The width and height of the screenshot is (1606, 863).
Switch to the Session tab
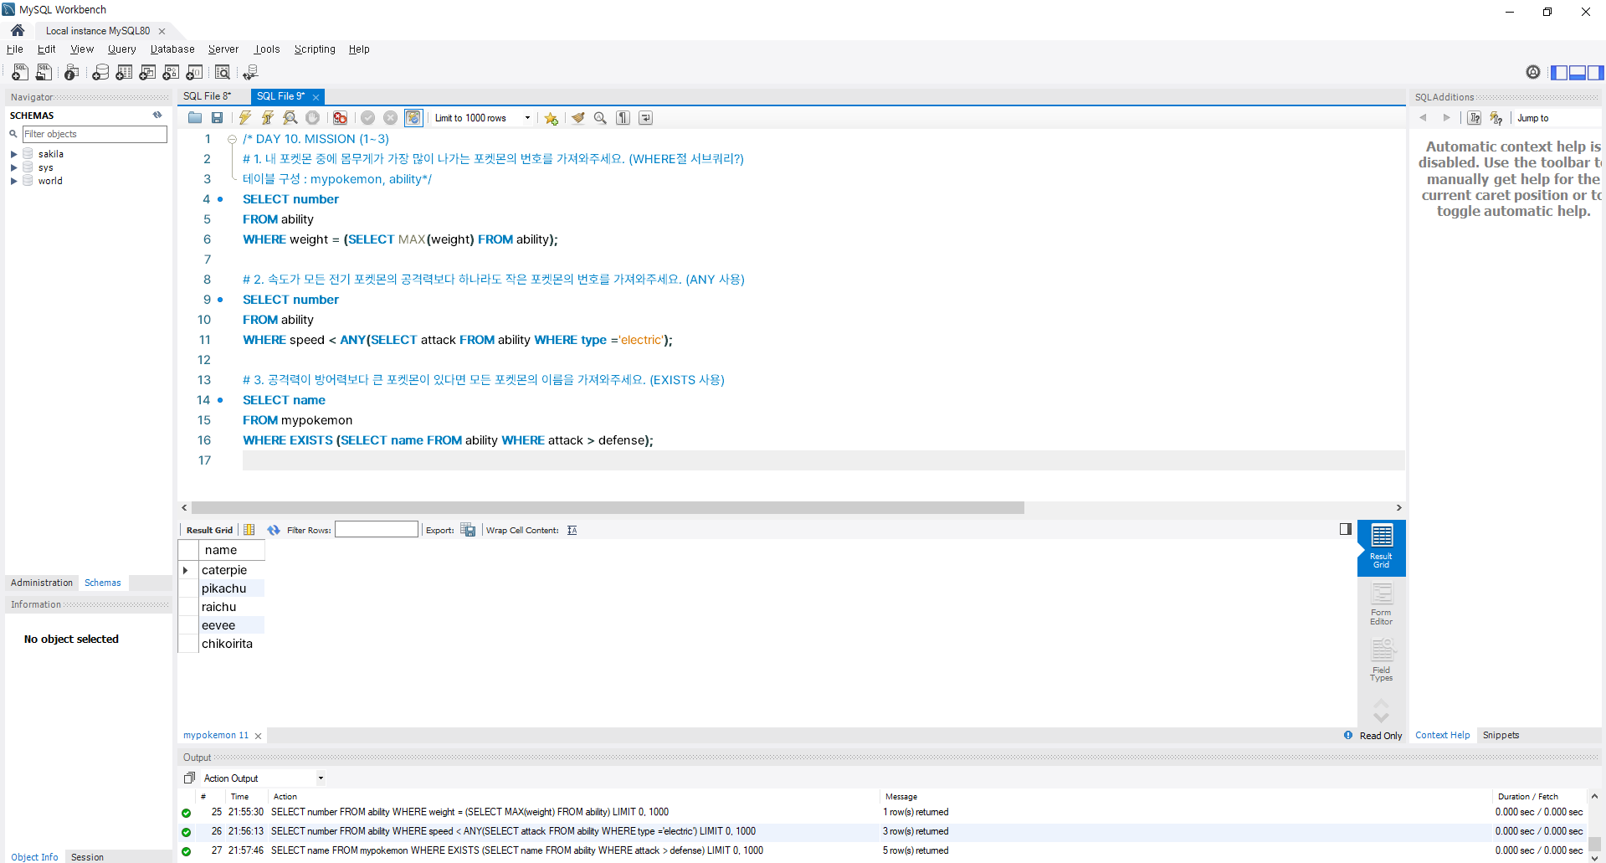click(88, 856)
